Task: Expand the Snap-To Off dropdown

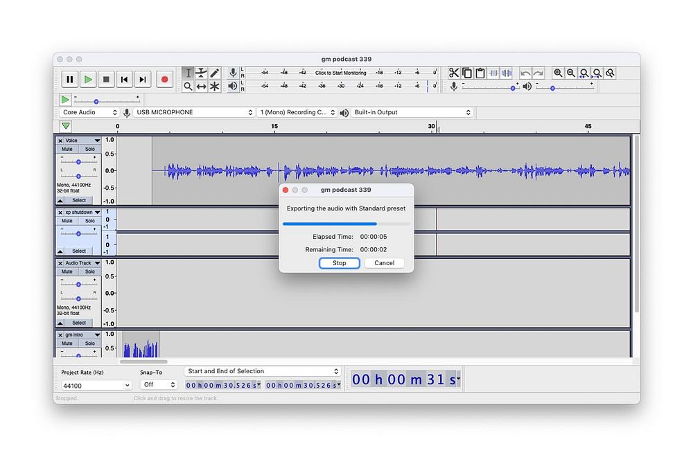Action: pos(159,385)
